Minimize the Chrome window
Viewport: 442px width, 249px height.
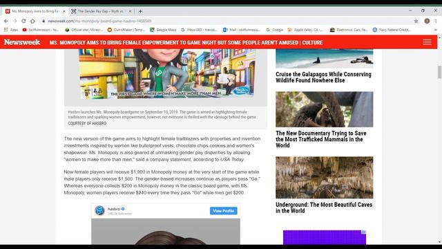point(410,11)
